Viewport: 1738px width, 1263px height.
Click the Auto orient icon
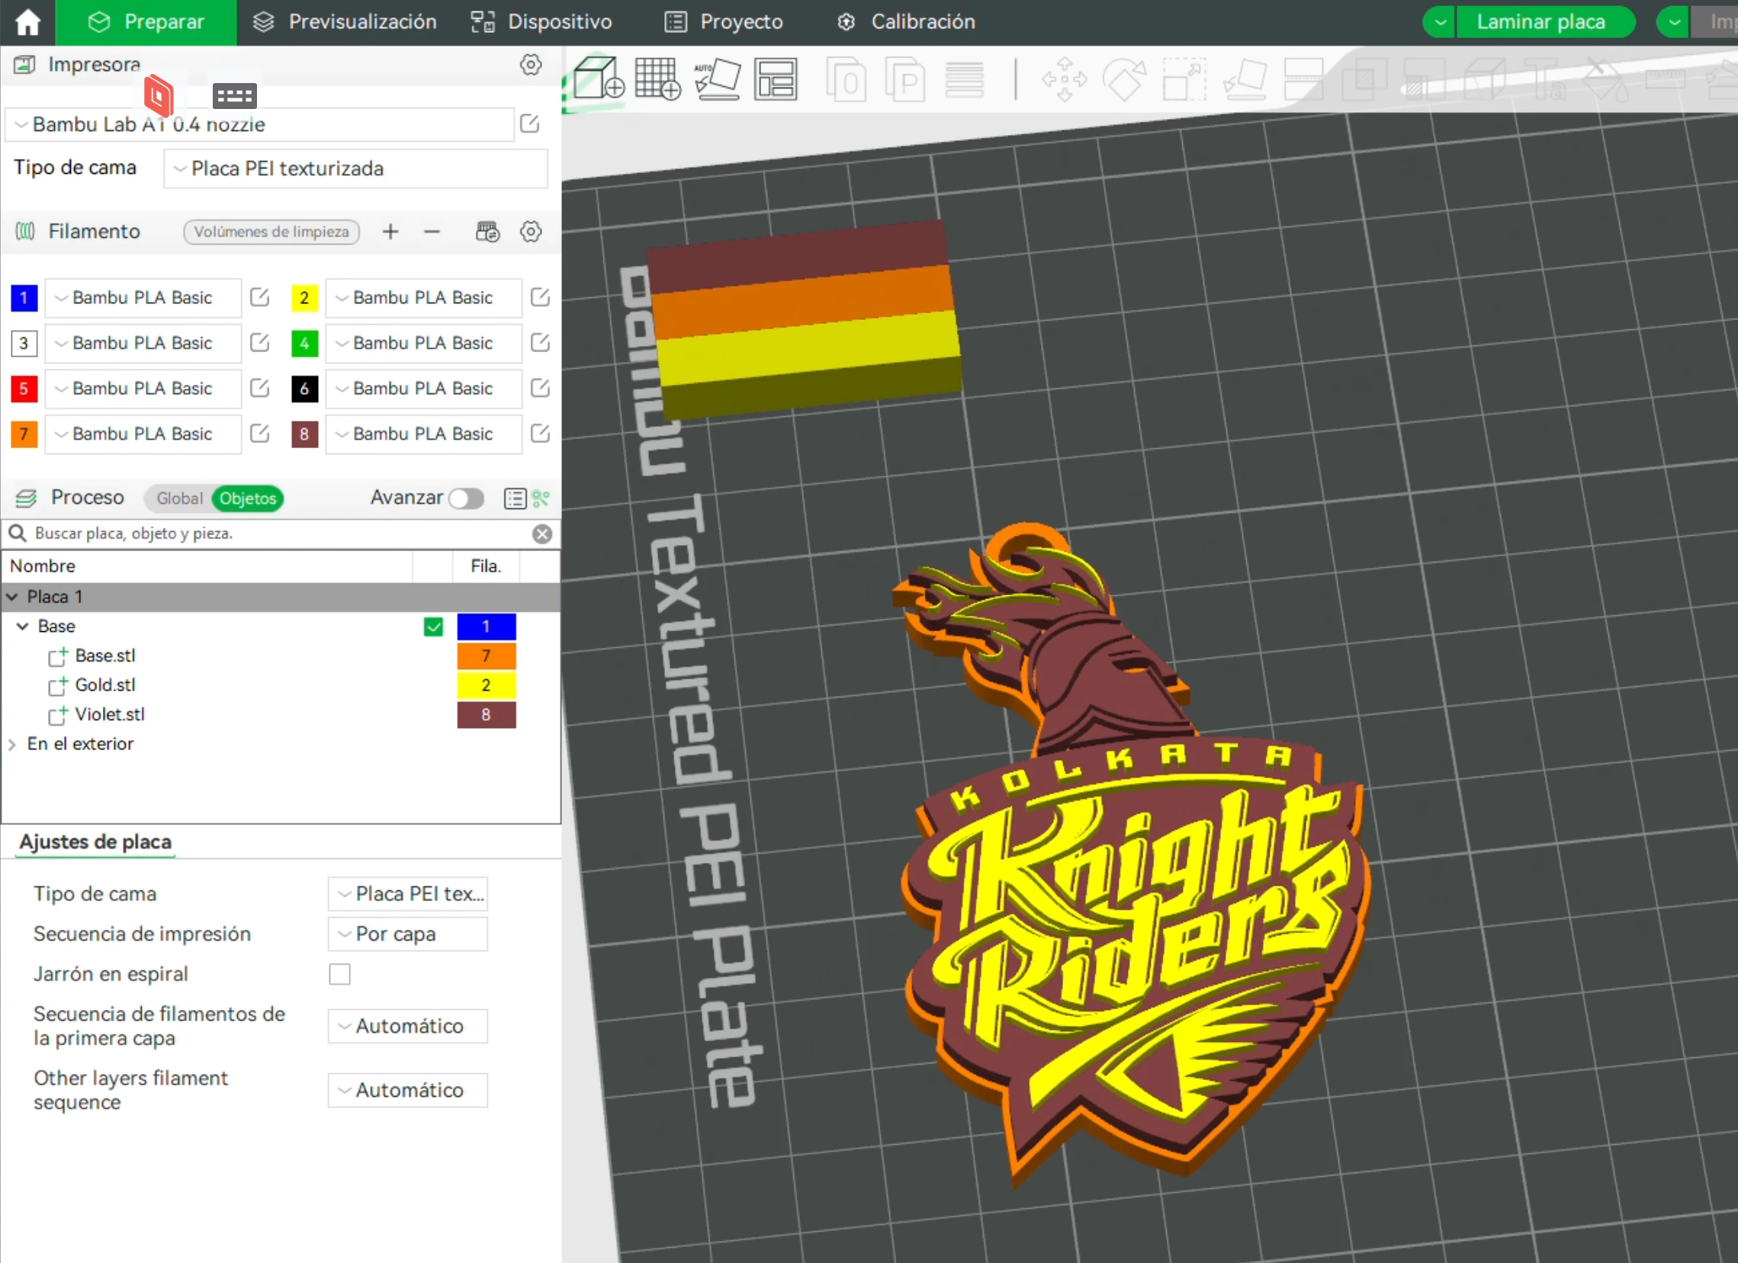tap(718, 80)
